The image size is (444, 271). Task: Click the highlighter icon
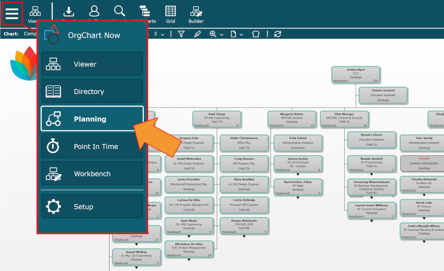197,34
